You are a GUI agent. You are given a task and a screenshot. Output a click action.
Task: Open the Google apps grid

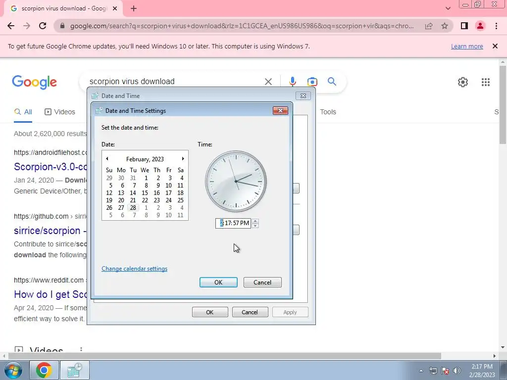[x=485, y=82]
